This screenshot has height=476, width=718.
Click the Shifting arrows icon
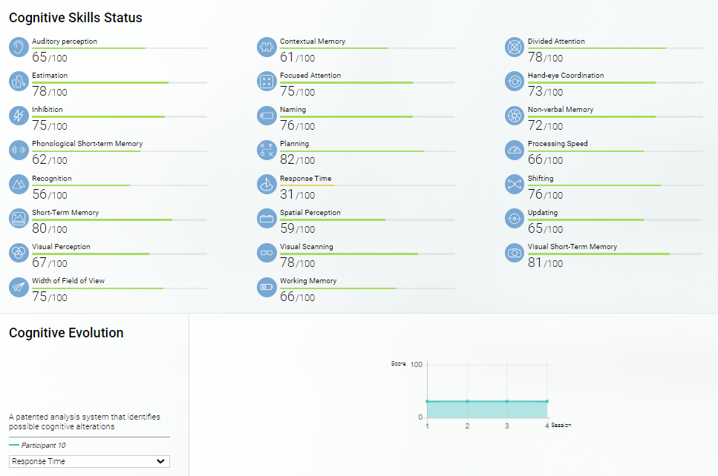(x=515, y=185)
